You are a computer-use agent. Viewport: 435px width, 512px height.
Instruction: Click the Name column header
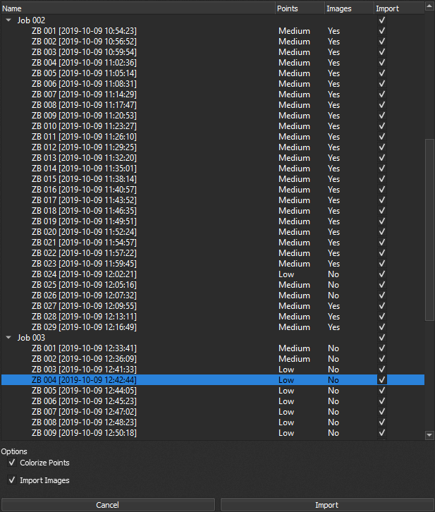point(138,8)
